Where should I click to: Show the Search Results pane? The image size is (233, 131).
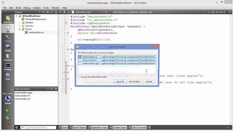(78, 127)
